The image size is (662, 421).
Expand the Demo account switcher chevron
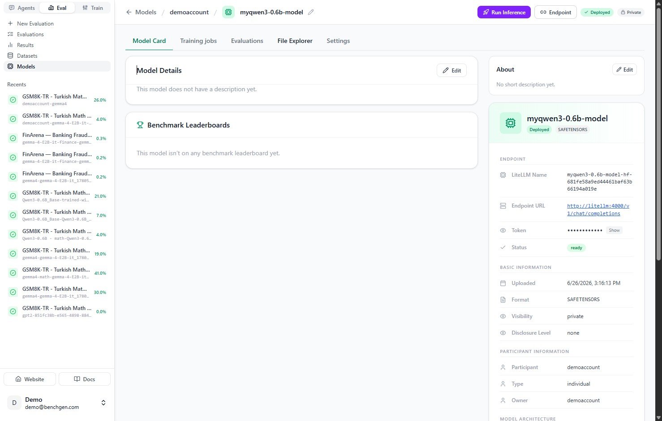click(103, 403)
